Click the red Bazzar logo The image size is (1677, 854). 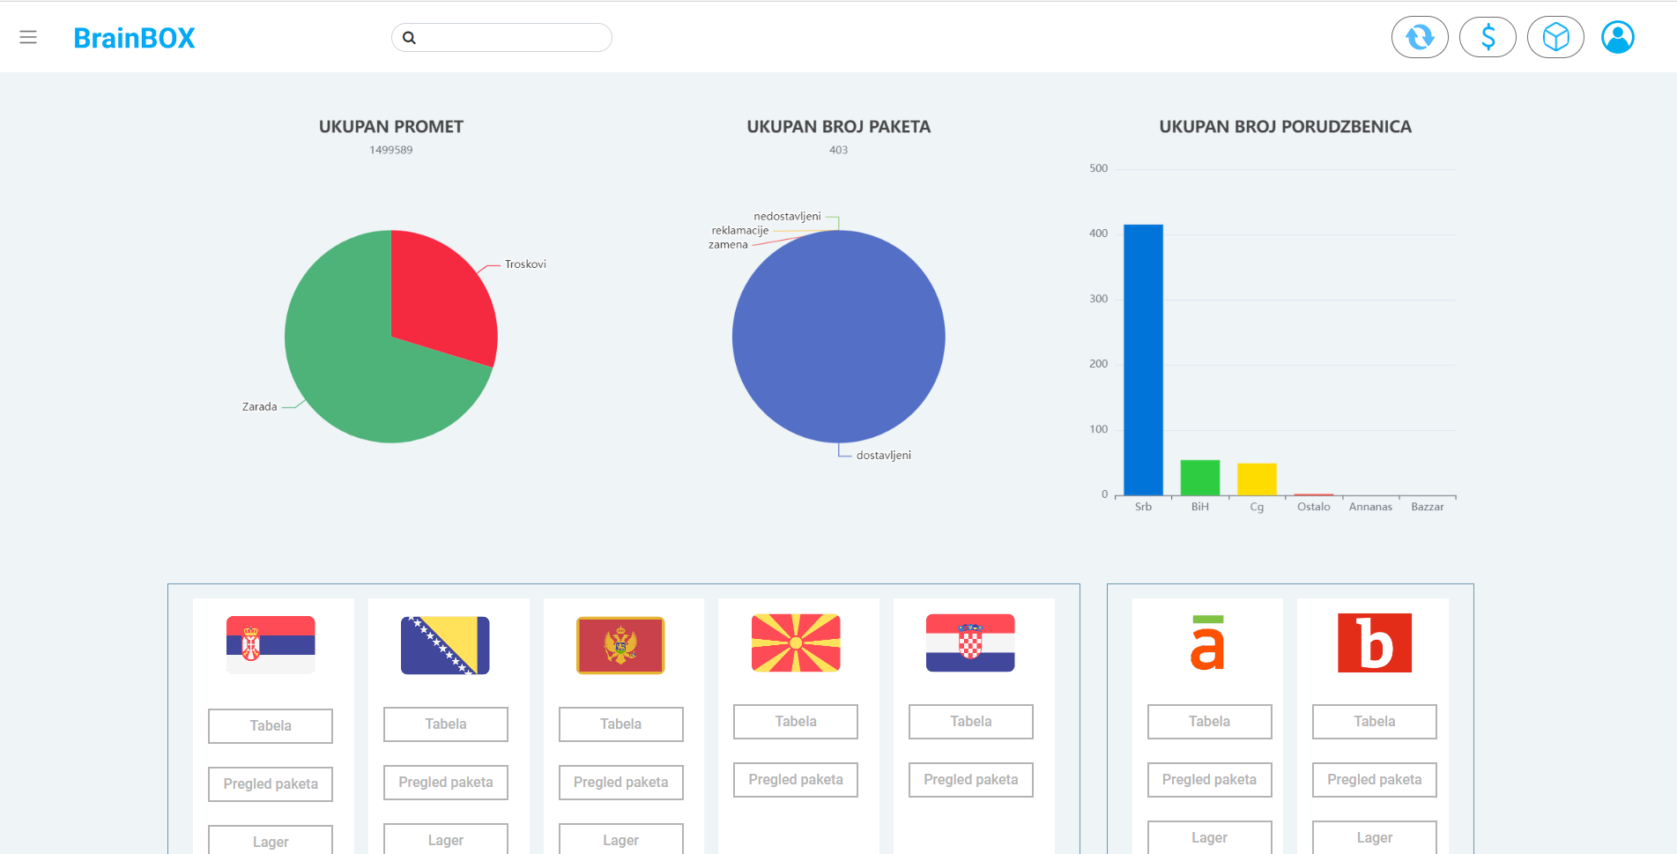pos(1374,643)
